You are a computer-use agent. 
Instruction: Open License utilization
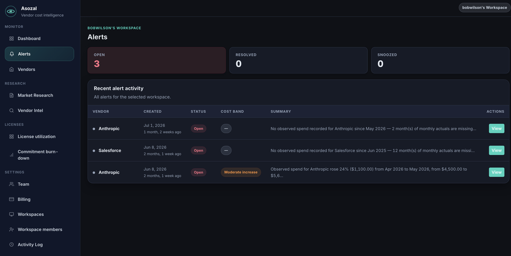[39, 136]
